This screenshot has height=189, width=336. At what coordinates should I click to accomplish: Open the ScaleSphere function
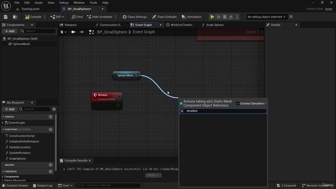17,159
